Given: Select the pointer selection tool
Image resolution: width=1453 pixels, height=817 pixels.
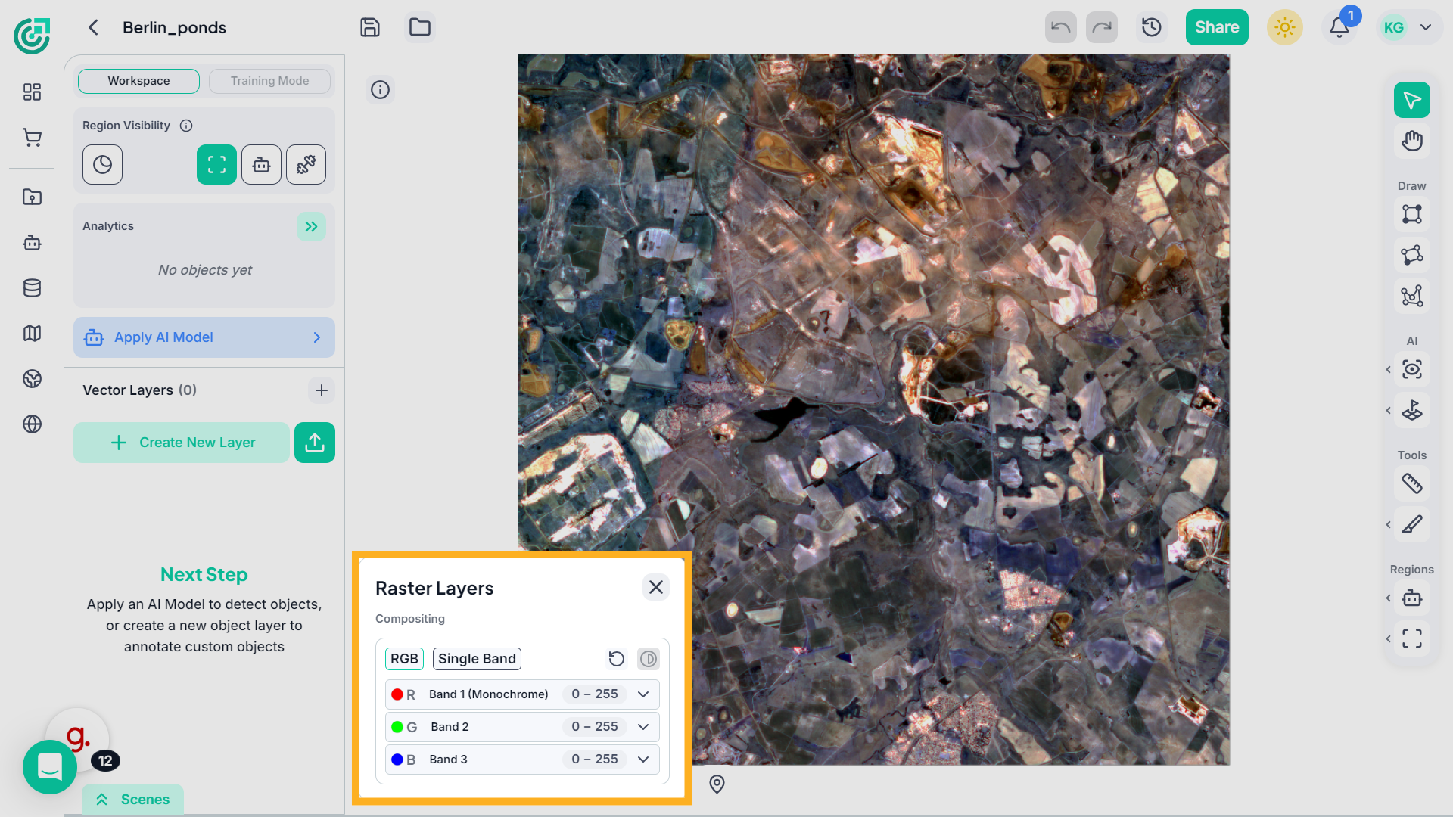Looking at the screenshot, I should tap(1412, 100).
